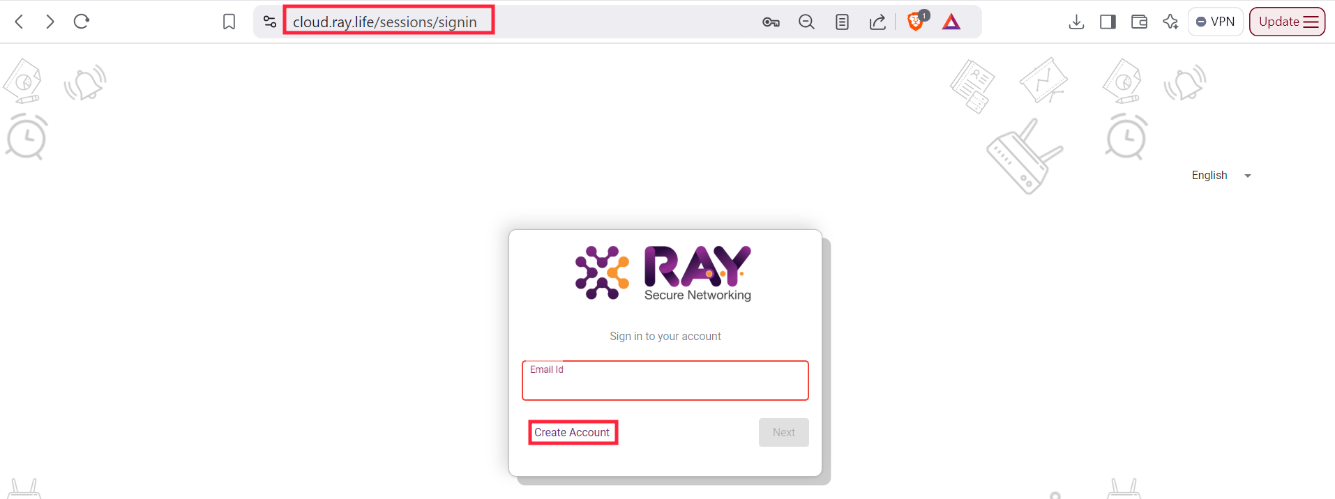The height and width of the screenshot is (499, 1335).
Task: Open reader mode icon
Action: (842, 22)
